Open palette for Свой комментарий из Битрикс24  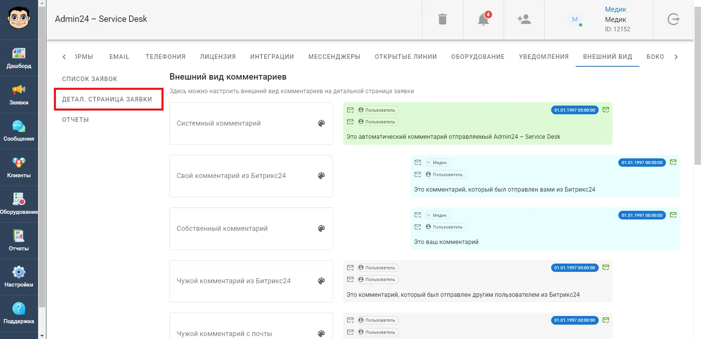pos(321,176)
